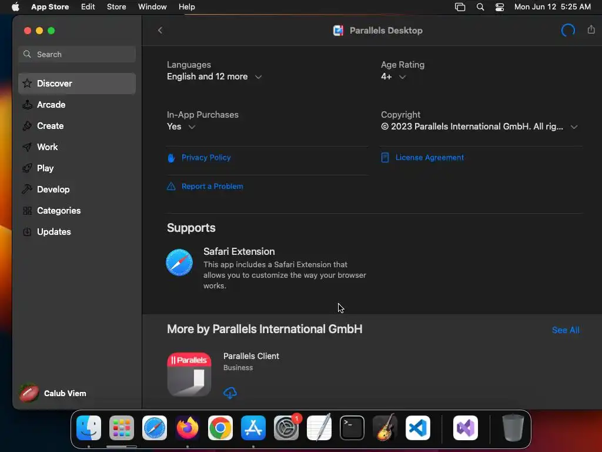Open the Arcade section
Viewport: 602px width, 452px height.
coord(77,105)
